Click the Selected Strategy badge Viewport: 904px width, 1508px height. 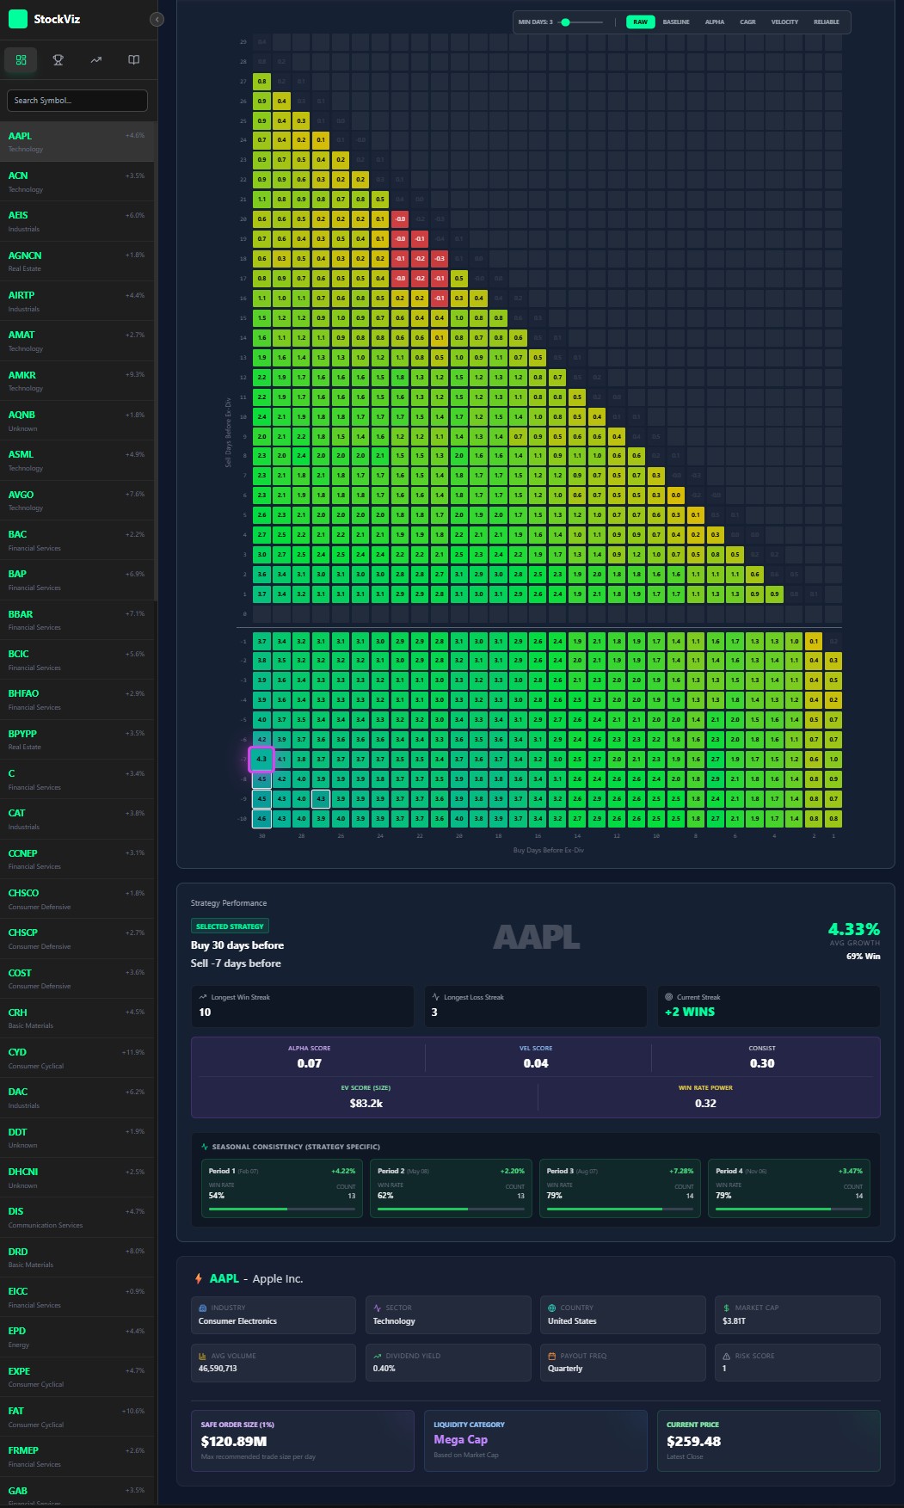[230, 926]
